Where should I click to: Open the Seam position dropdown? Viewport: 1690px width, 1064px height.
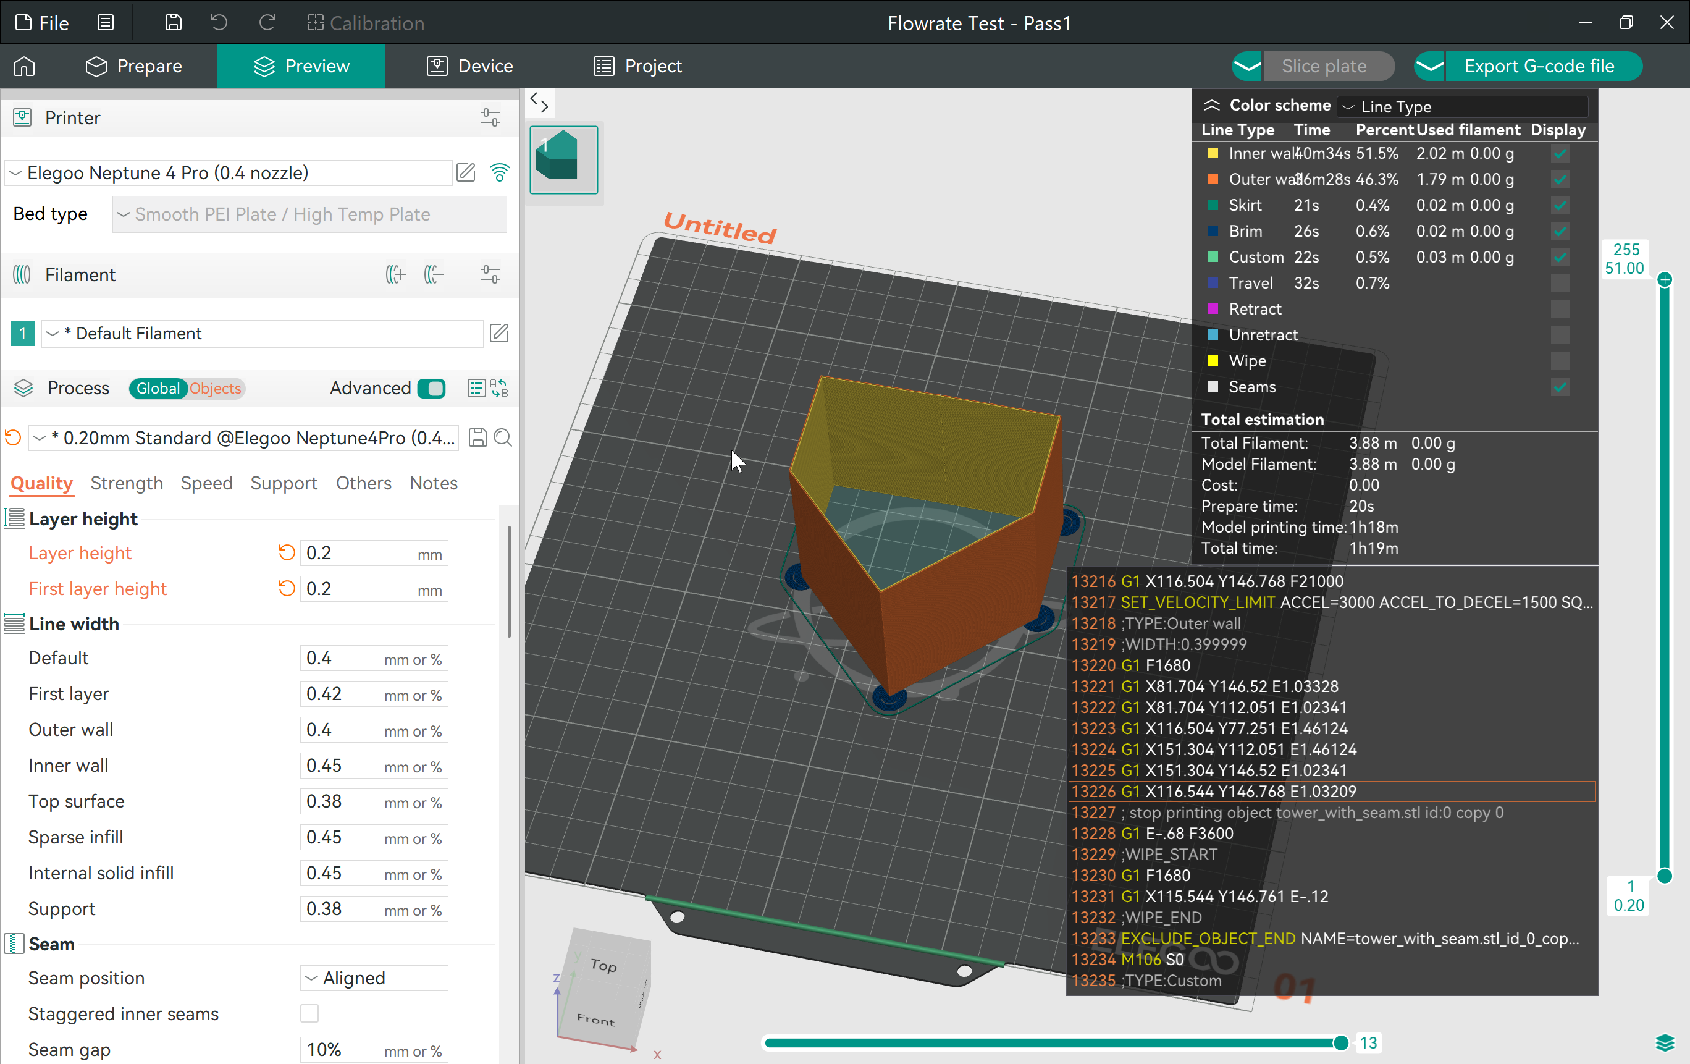374,978
